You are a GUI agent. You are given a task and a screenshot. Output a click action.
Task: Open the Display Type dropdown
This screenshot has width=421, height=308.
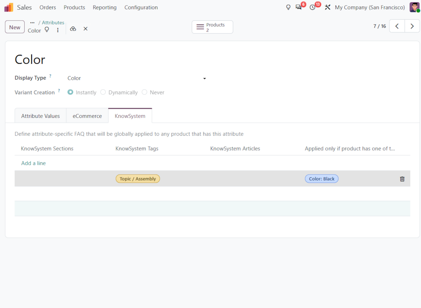pos(137,78)
